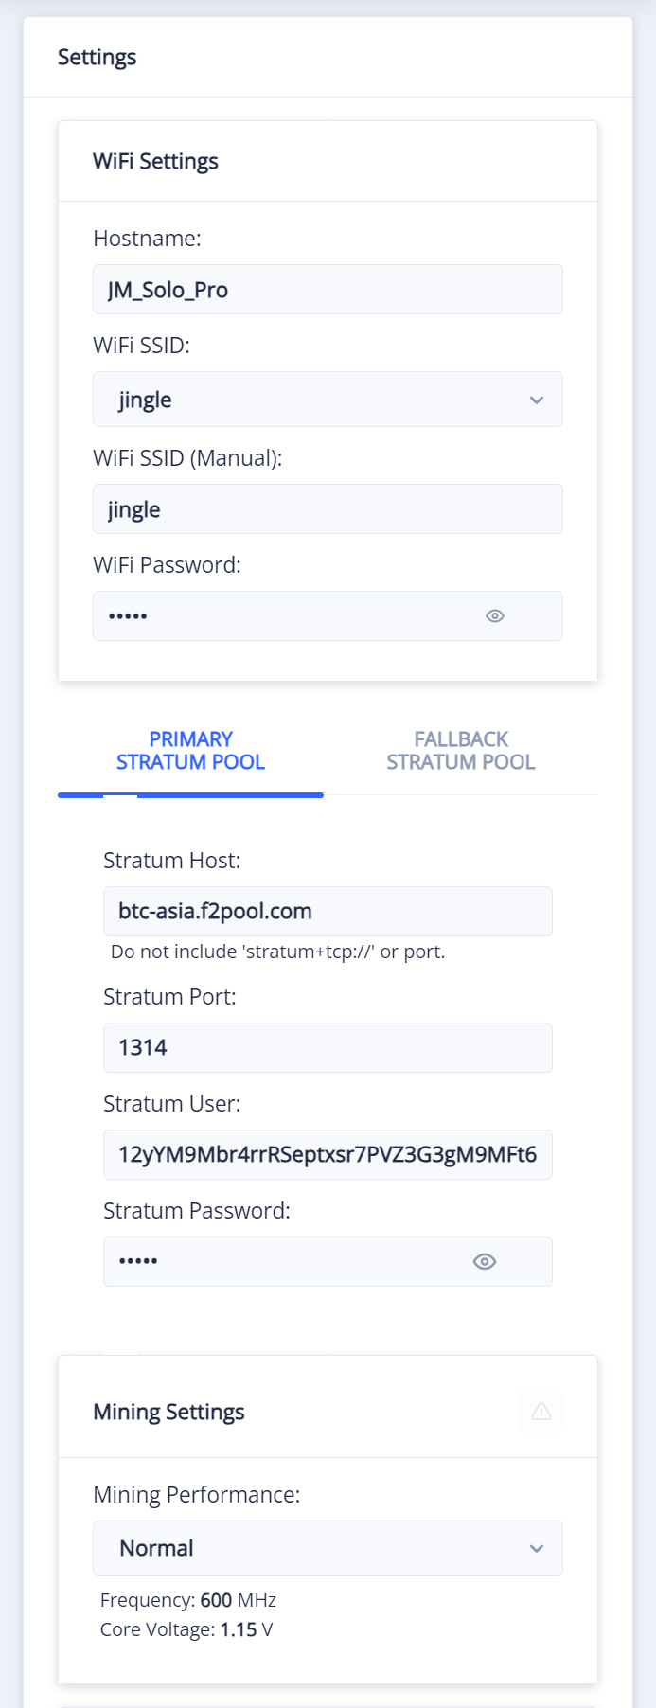Show the WiFi password using the eye icon
The image size is (656, 1708).
tap(494, 615)
